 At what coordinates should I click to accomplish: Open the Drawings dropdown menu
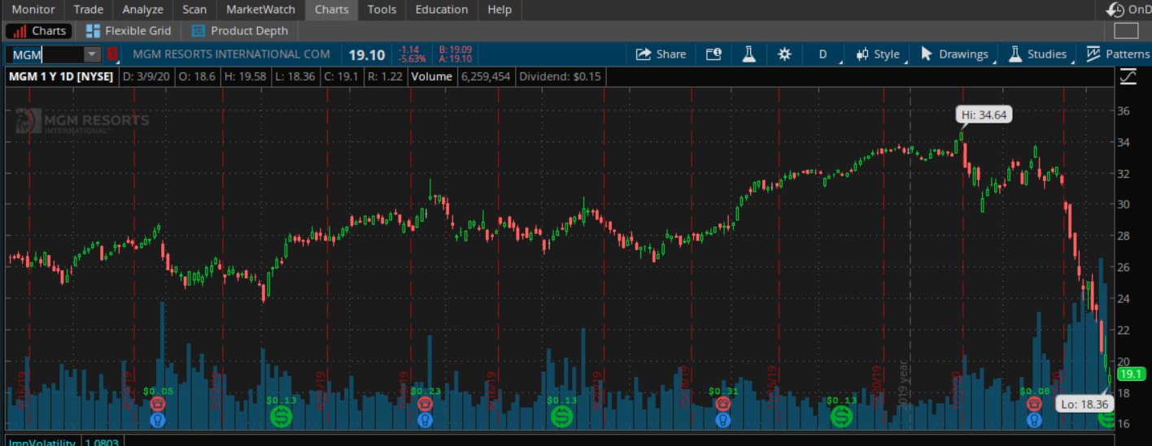pos(958,54)
